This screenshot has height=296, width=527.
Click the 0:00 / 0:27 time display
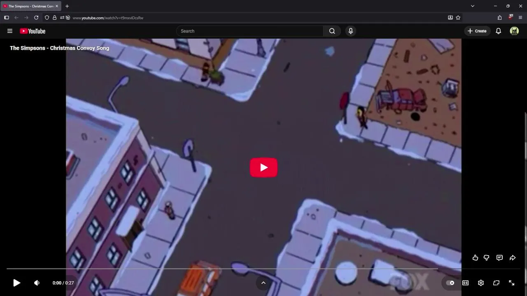point(63,283)
